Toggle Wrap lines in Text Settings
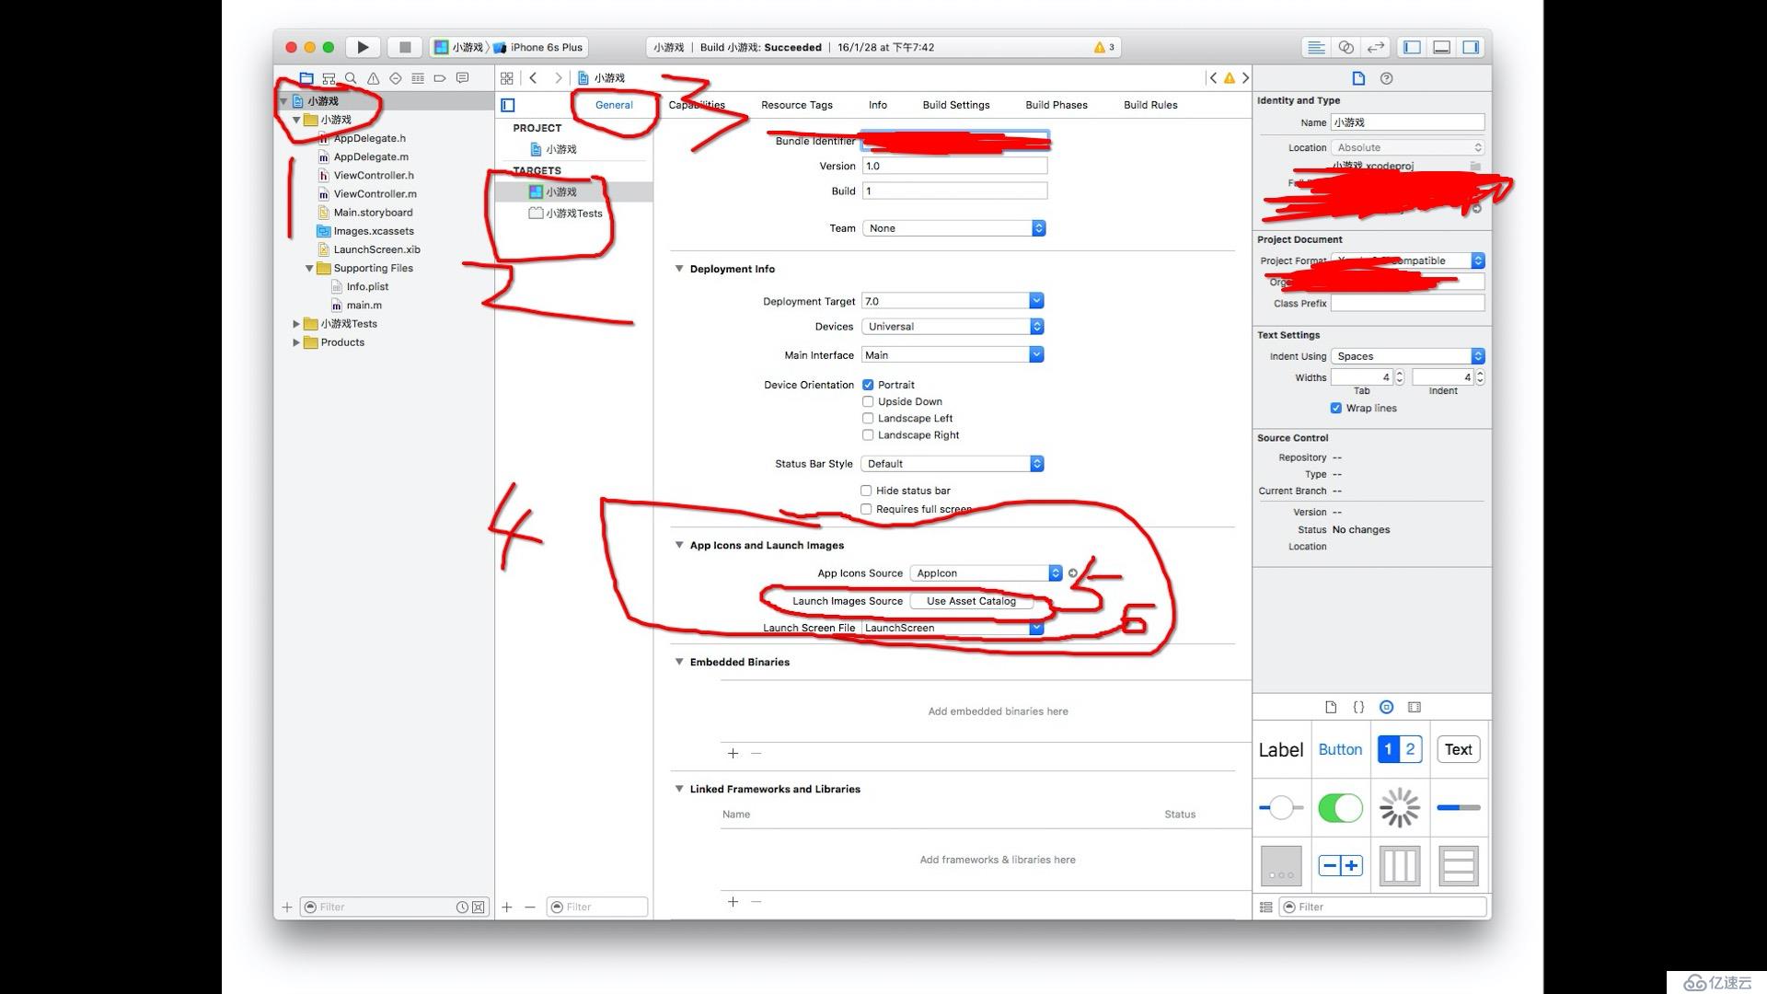The height and width of the screenshot is (994, 1767). [1336, 408]
